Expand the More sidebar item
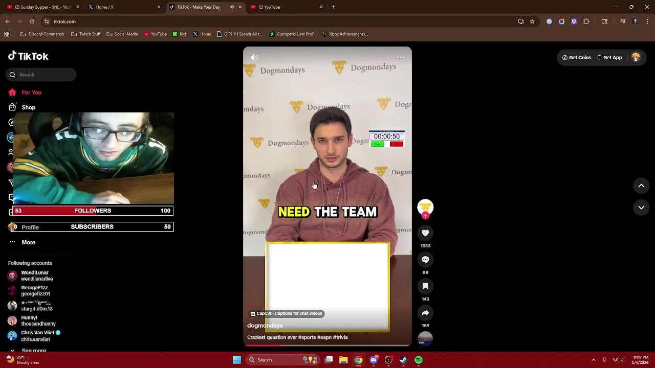Image resolution: width=655 pixels, height=368 pixels. (22, 242)
